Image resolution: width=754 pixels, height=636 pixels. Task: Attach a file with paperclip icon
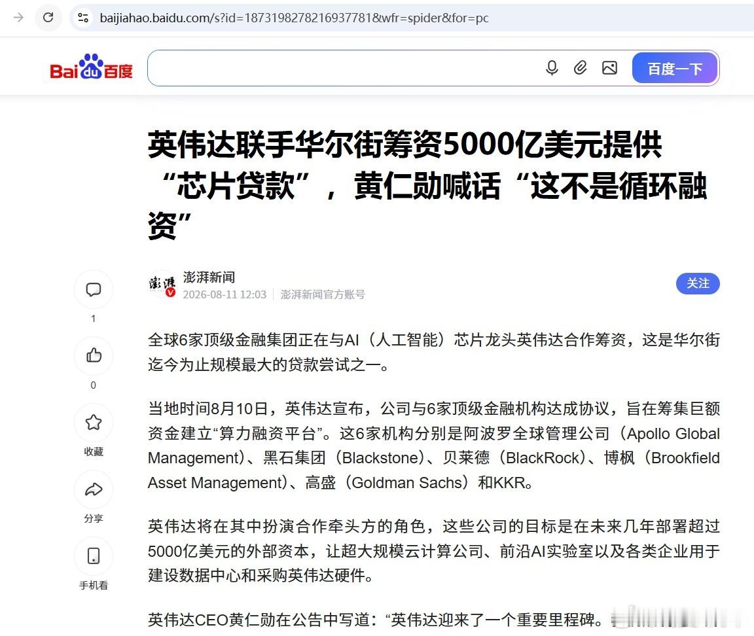tap(581, 68)
